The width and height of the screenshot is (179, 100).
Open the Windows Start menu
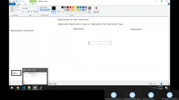tap(12, 88)
